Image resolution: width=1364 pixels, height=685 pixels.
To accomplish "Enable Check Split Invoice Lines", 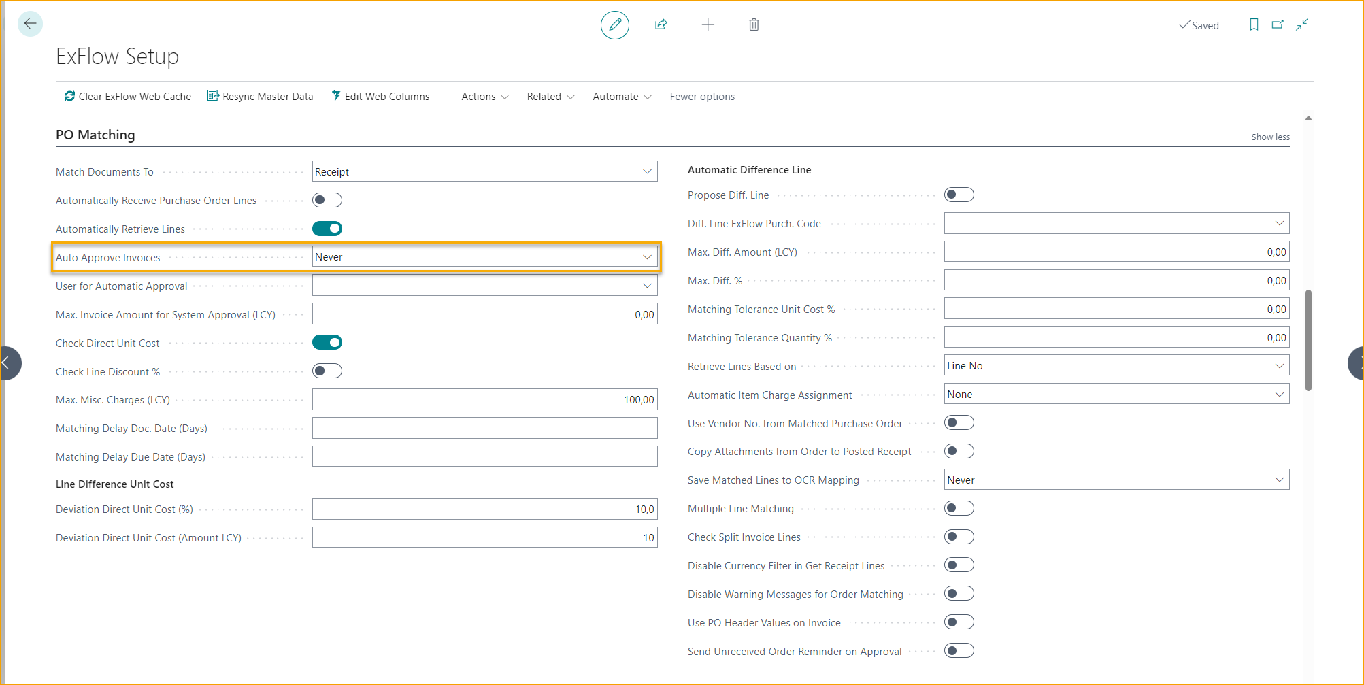I will 959,537.
